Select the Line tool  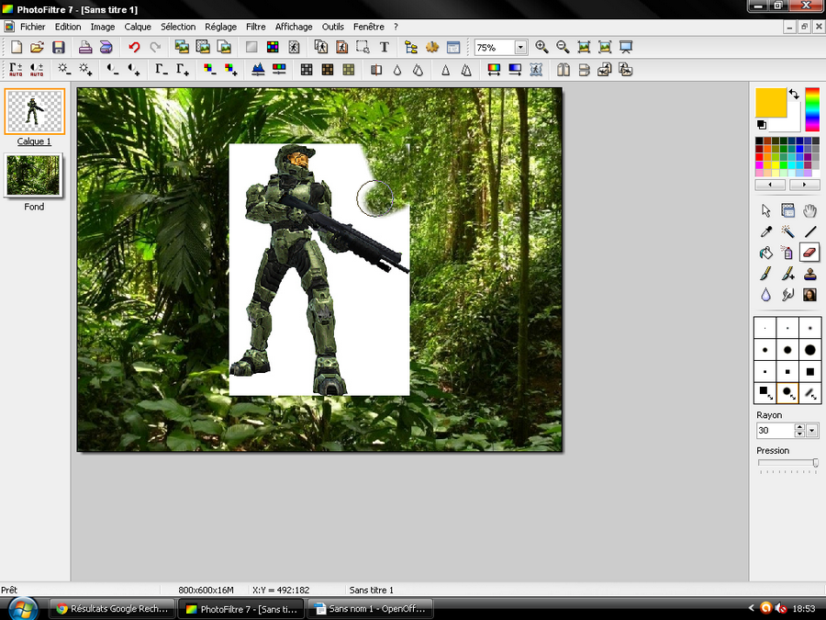[x=809, y=232]
